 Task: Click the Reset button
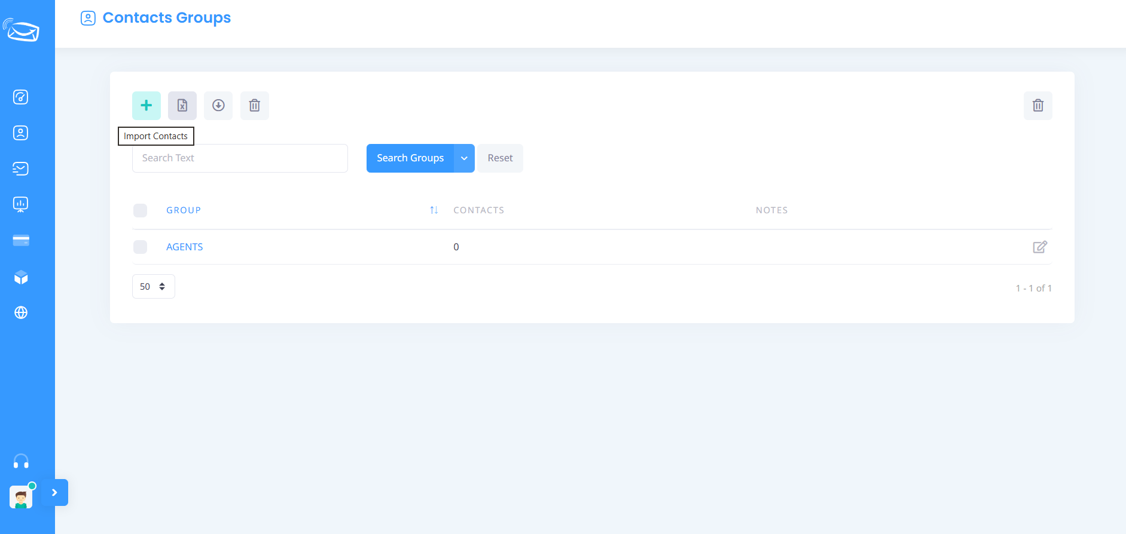coord(500,158)
